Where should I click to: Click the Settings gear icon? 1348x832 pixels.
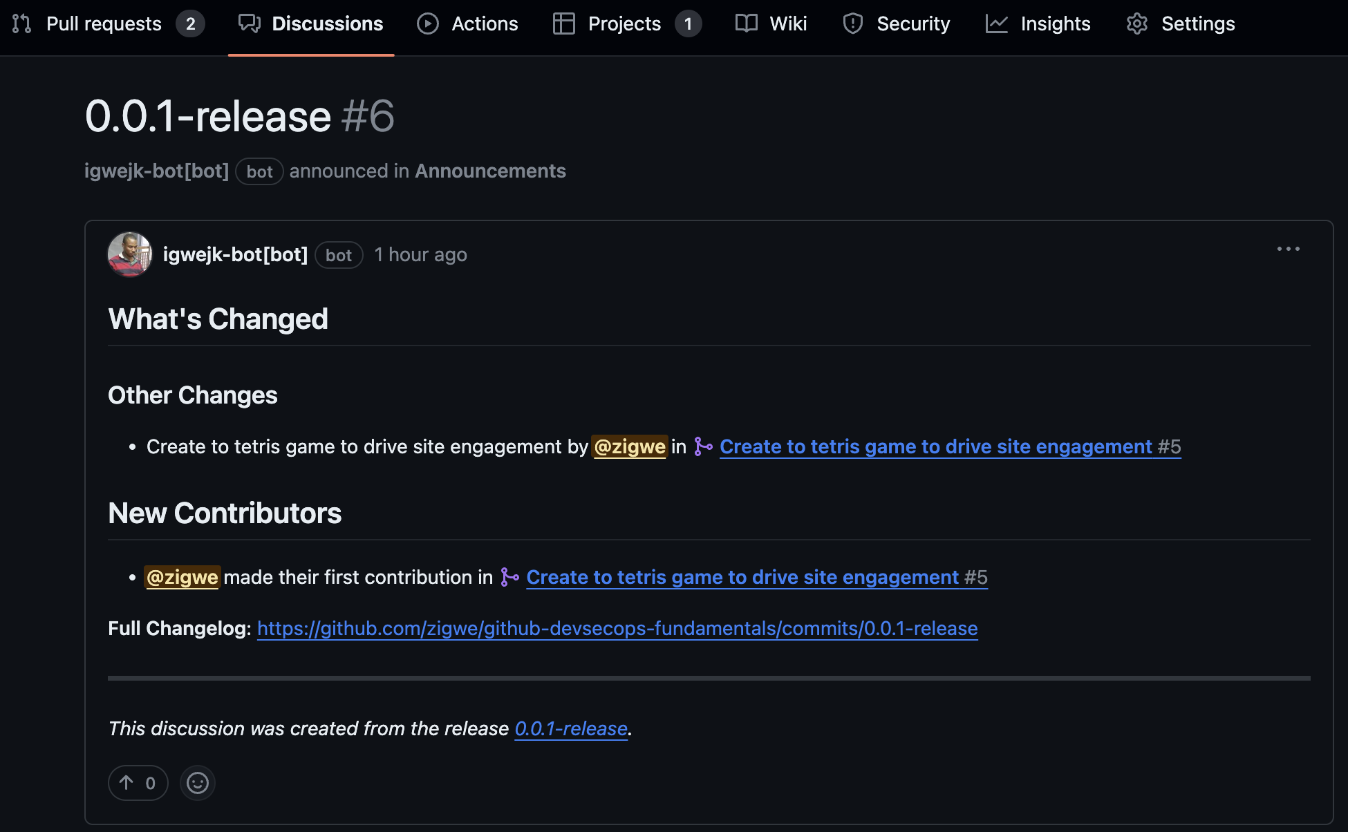pos(1137,23)
